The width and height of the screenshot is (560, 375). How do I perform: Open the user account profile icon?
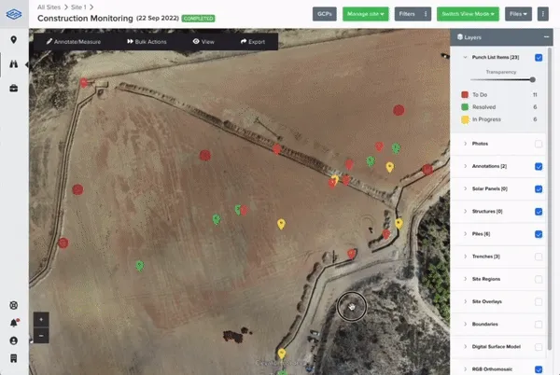(x=14, y=340)
